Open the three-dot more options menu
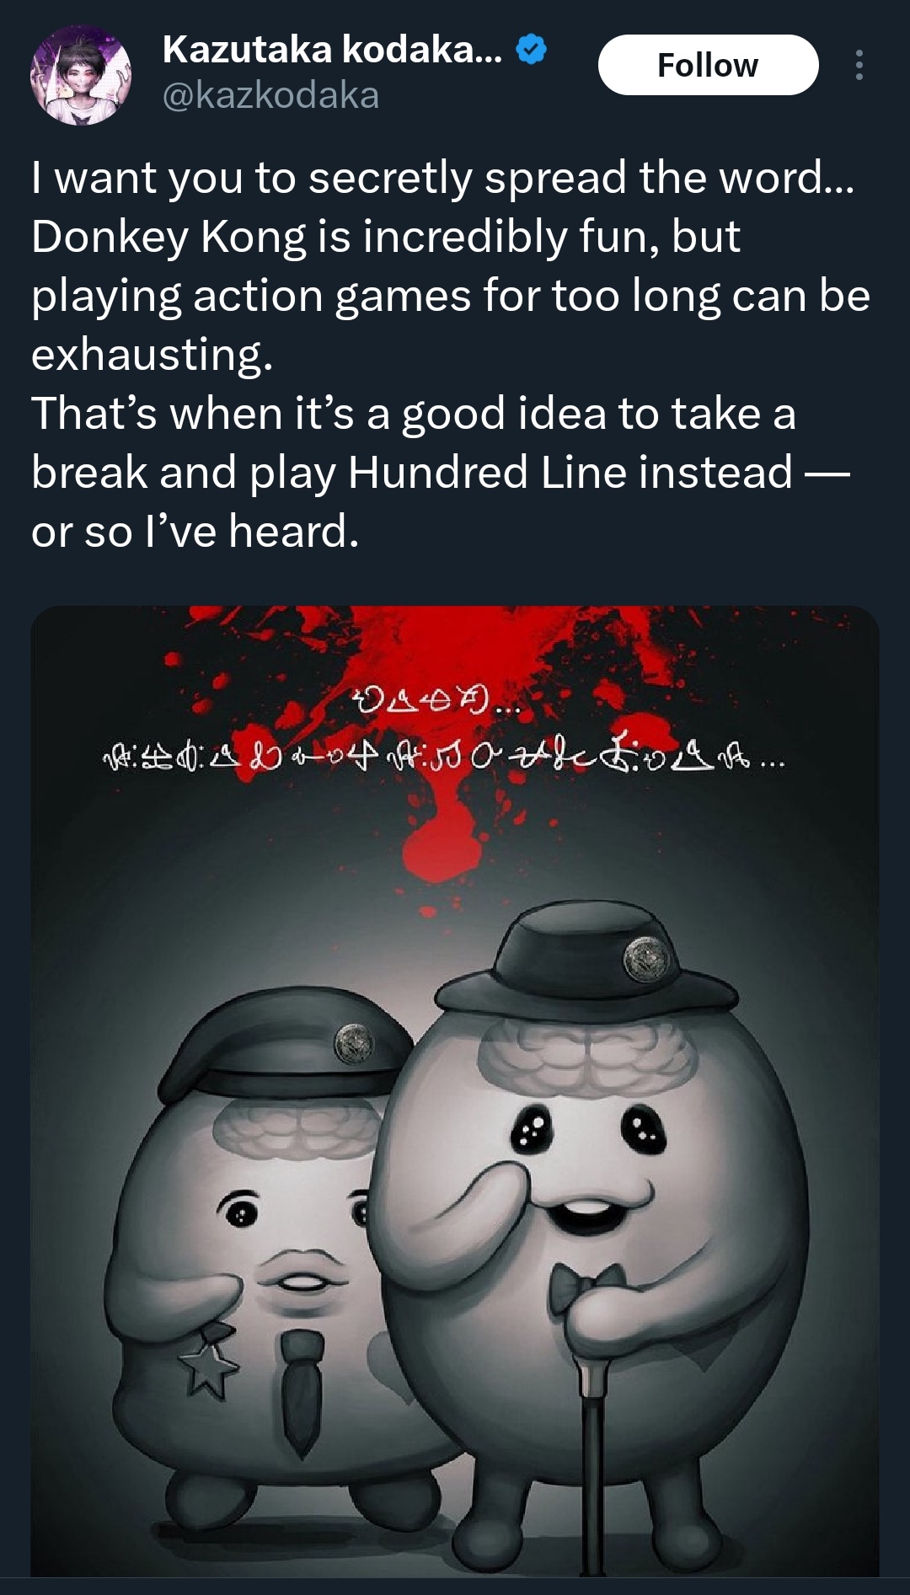This screenshot has width=910, height=1595. [859, 65]
